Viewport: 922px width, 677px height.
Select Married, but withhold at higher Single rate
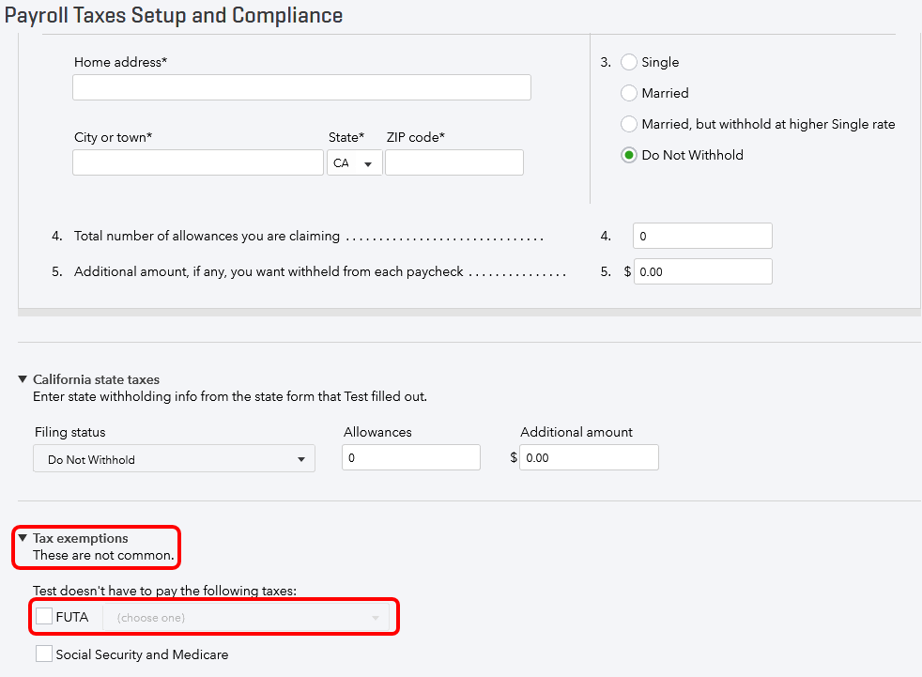629,124
